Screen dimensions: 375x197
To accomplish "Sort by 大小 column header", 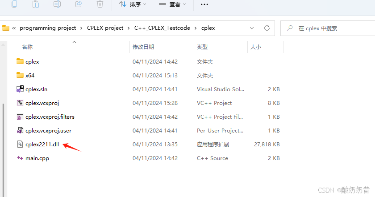I will click(x=256, y=47).
